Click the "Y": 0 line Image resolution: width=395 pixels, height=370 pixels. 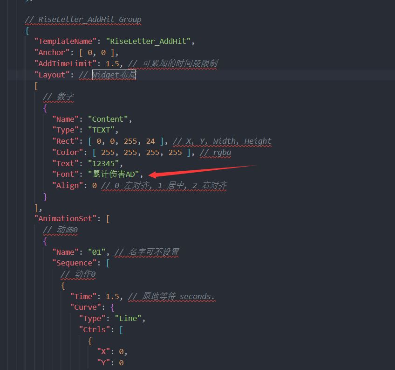[x=110, y=363]
